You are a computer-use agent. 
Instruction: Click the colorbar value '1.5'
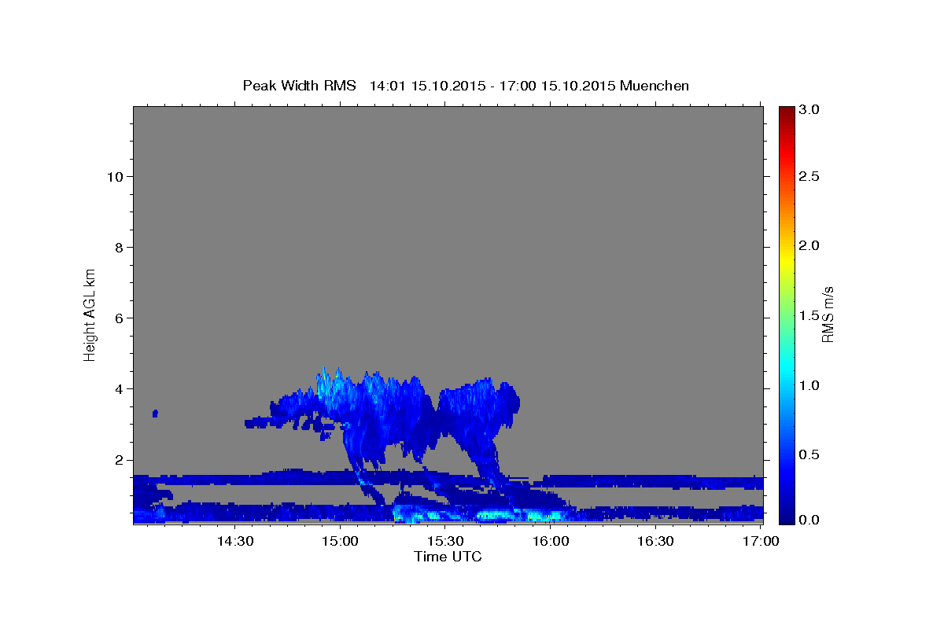point(810,315)
